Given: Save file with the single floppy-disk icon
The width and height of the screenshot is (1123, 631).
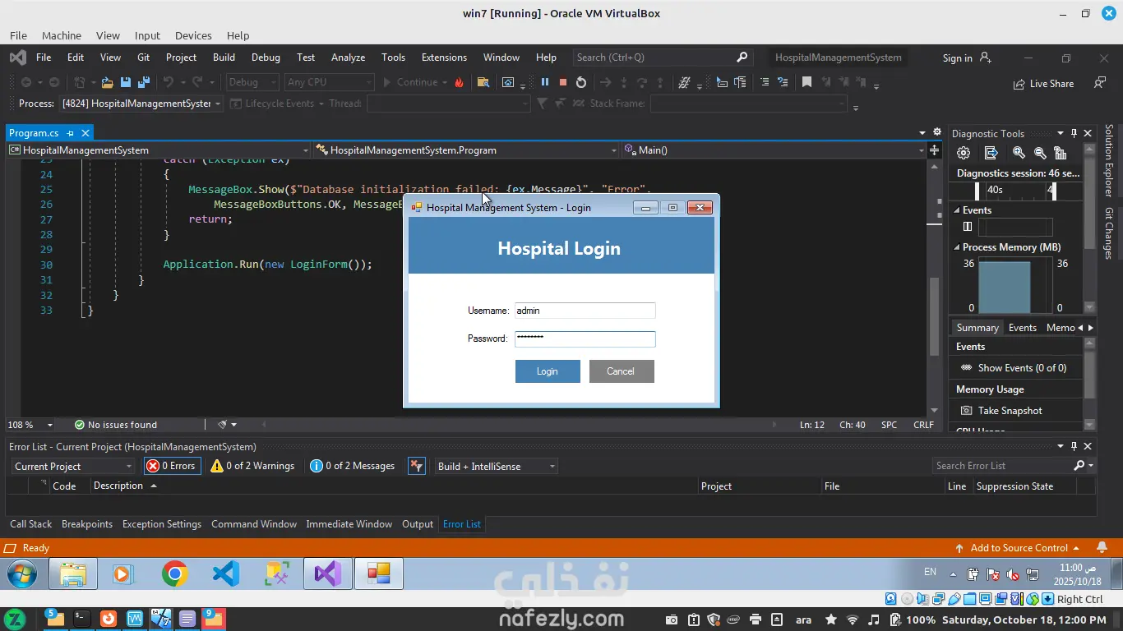Looking at the screenshot, I should 126,82.
